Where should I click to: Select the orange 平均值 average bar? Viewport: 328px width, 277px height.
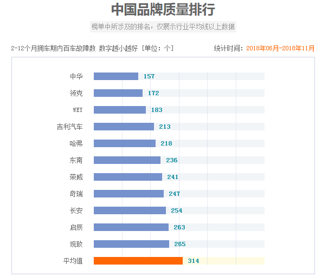click(138, 261)
